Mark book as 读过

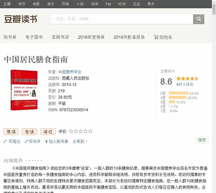[48, 132]
